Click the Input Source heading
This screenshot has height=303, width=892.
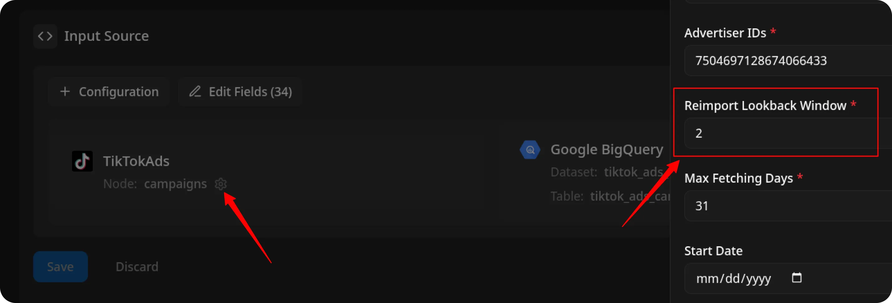click(x=106, y=36)
